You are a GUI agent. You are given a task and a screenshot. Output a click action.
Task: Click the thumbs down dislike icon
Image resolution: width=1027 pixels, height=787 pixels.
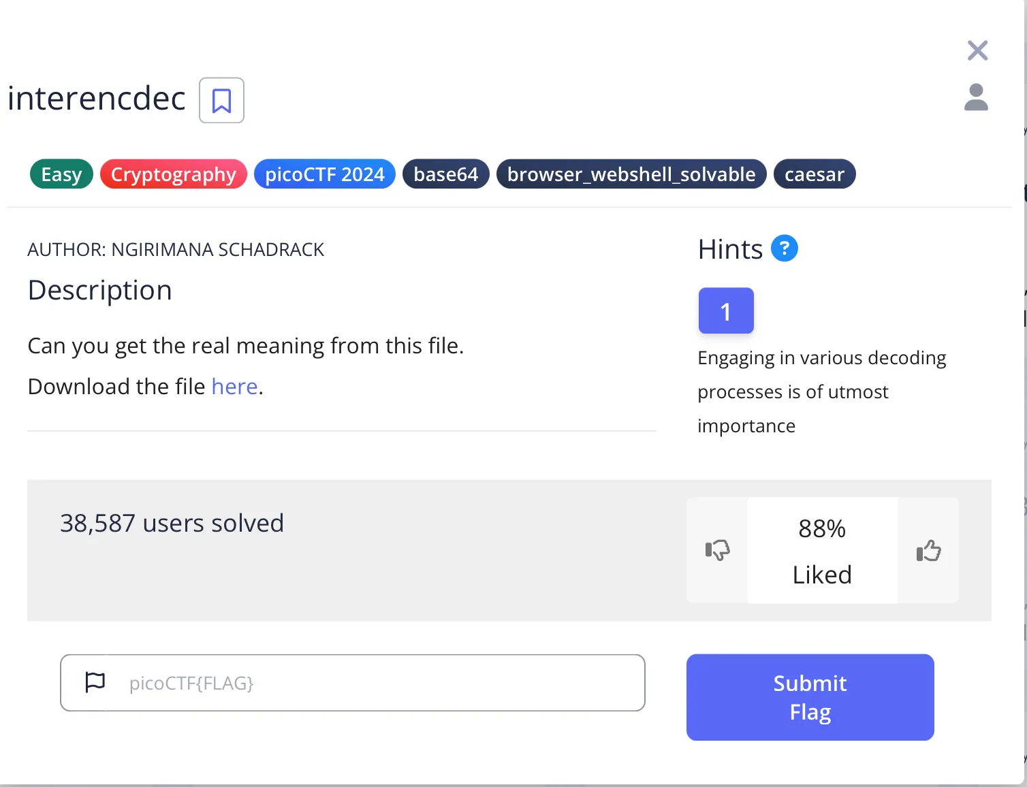point(717,550)
